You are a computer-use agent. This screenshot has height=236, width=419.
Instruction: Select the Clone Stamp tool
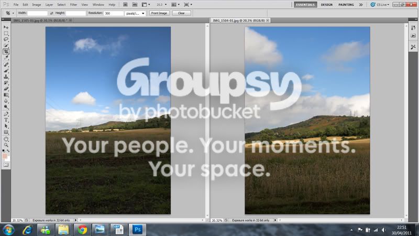[x=6, y=77]
